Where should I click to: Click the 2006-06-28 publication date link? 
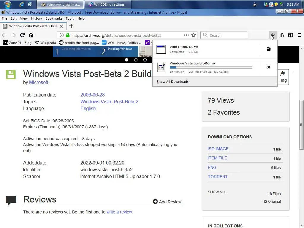click(93, 95)
